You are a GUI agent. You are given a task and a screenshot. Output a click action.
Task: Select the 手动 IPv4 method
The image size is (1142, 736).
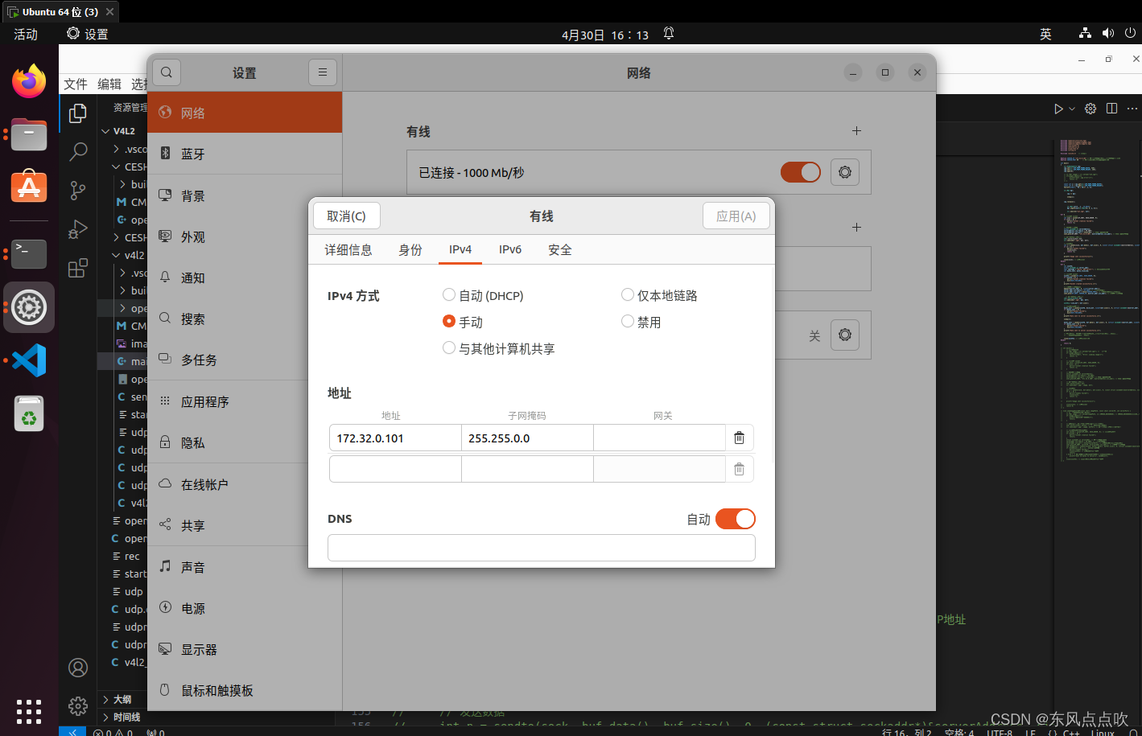click(449, 321)
